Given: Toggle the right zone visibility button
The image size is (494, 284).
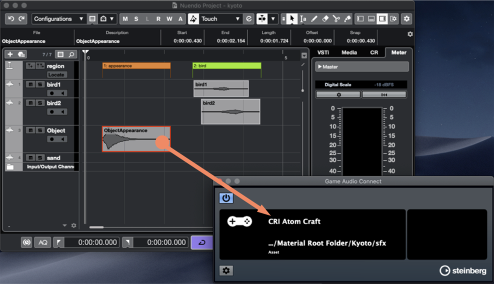Looking at the screenshot, I should pos(382,19).
